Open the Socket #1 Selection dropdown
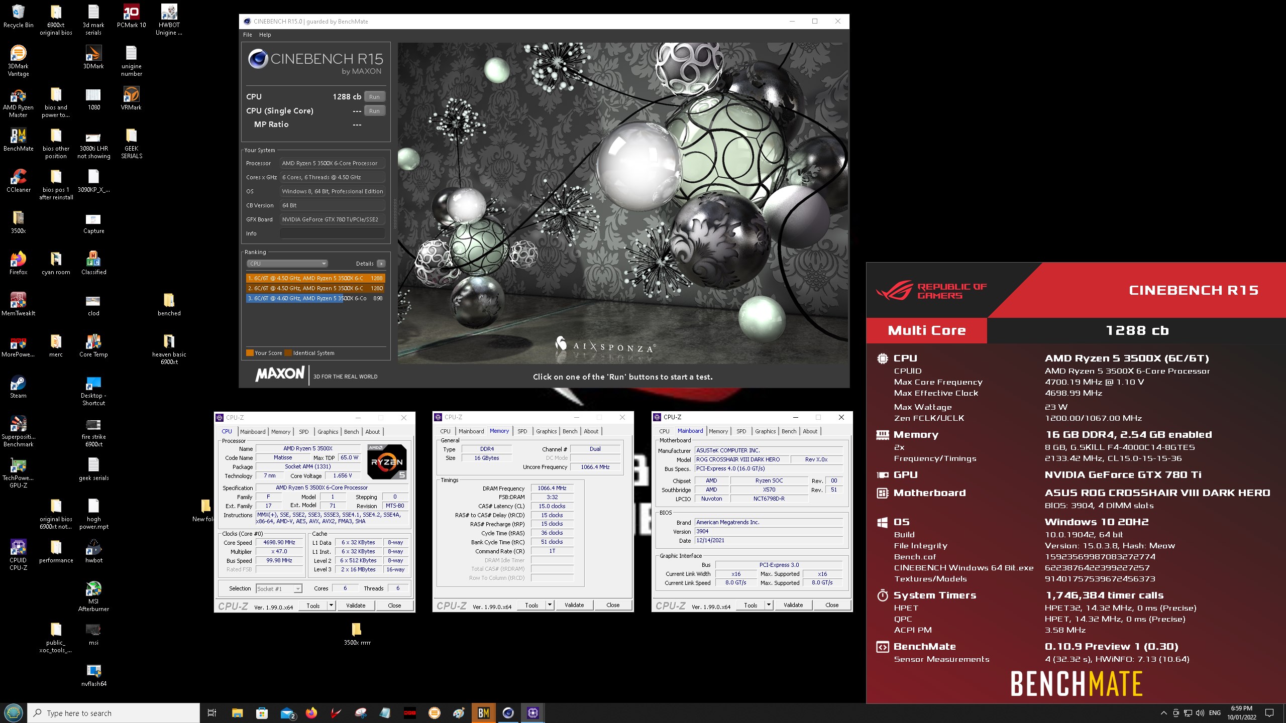This screenshot has width=1286, height=723. pyautogui.click(x=279, y=589)
